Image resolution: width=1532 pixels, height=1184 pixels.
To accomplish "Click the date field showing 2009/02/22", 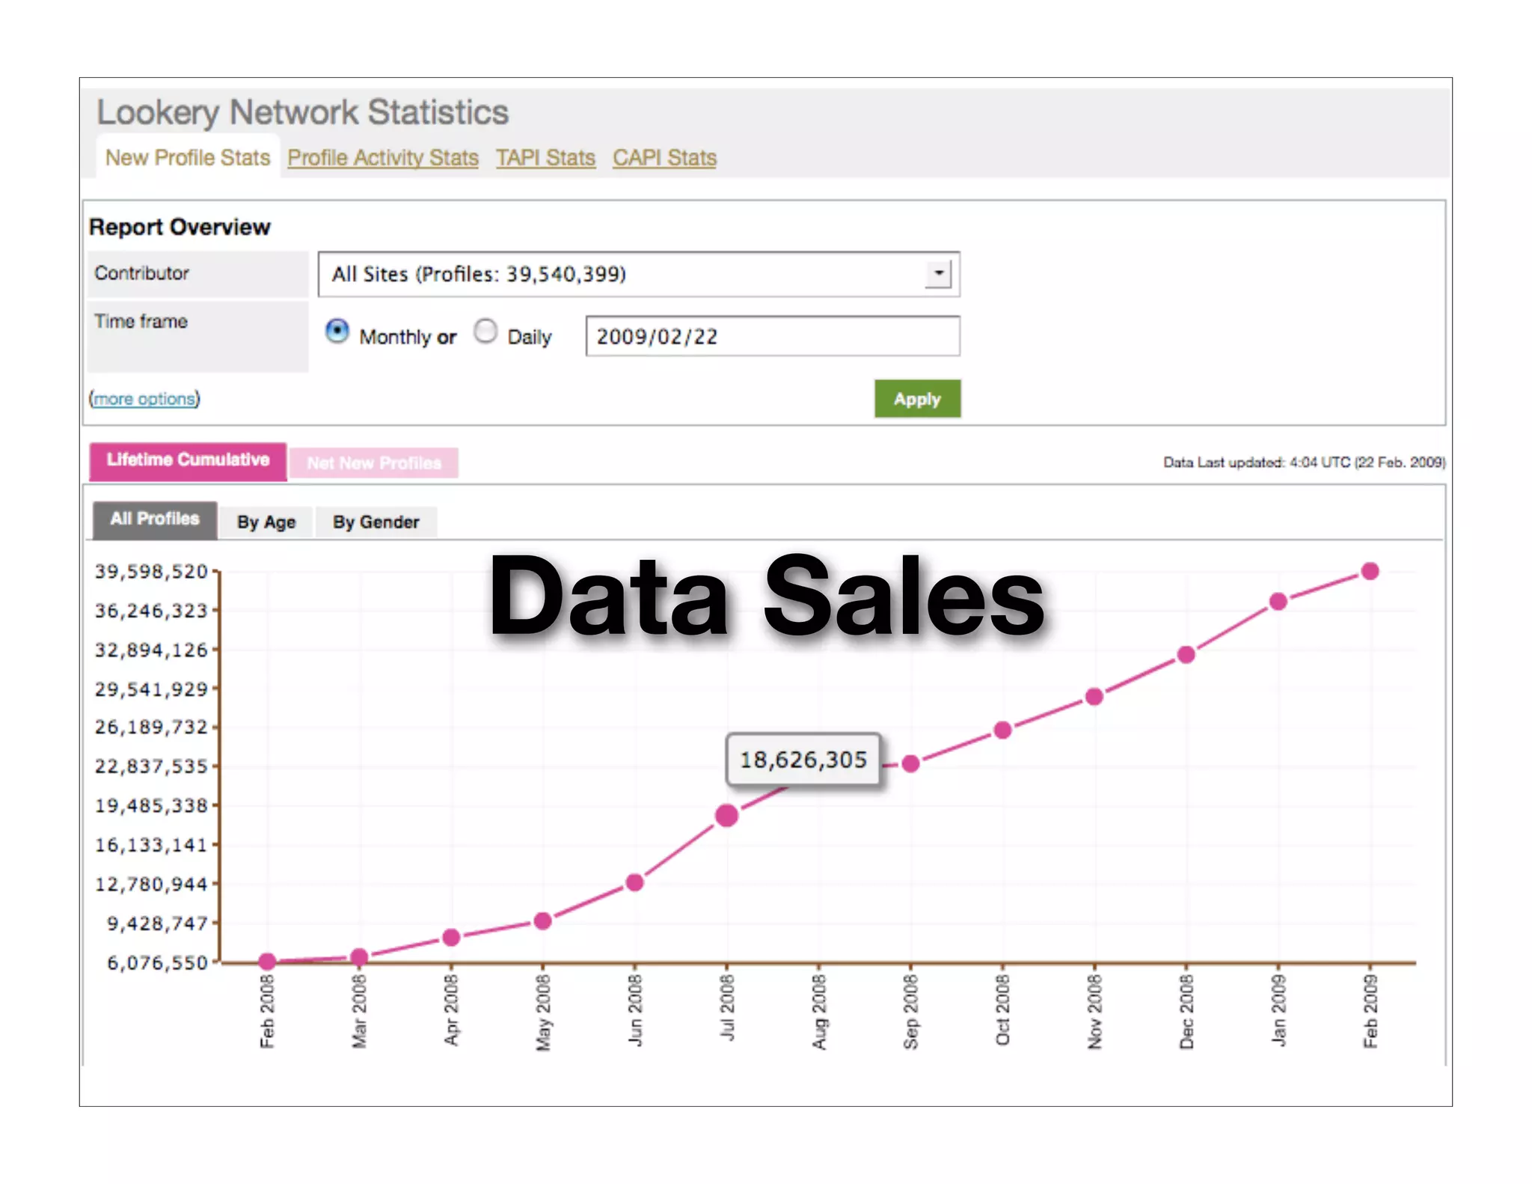I will [x=772, y=336].
